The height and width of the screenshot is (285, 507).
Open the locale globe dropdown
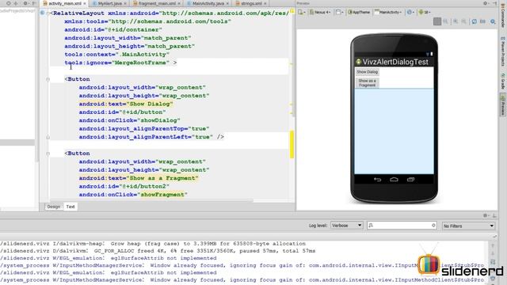410,13
